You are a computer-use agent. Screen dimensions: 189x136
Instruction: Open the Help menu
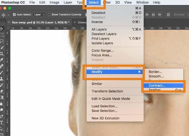156,2
